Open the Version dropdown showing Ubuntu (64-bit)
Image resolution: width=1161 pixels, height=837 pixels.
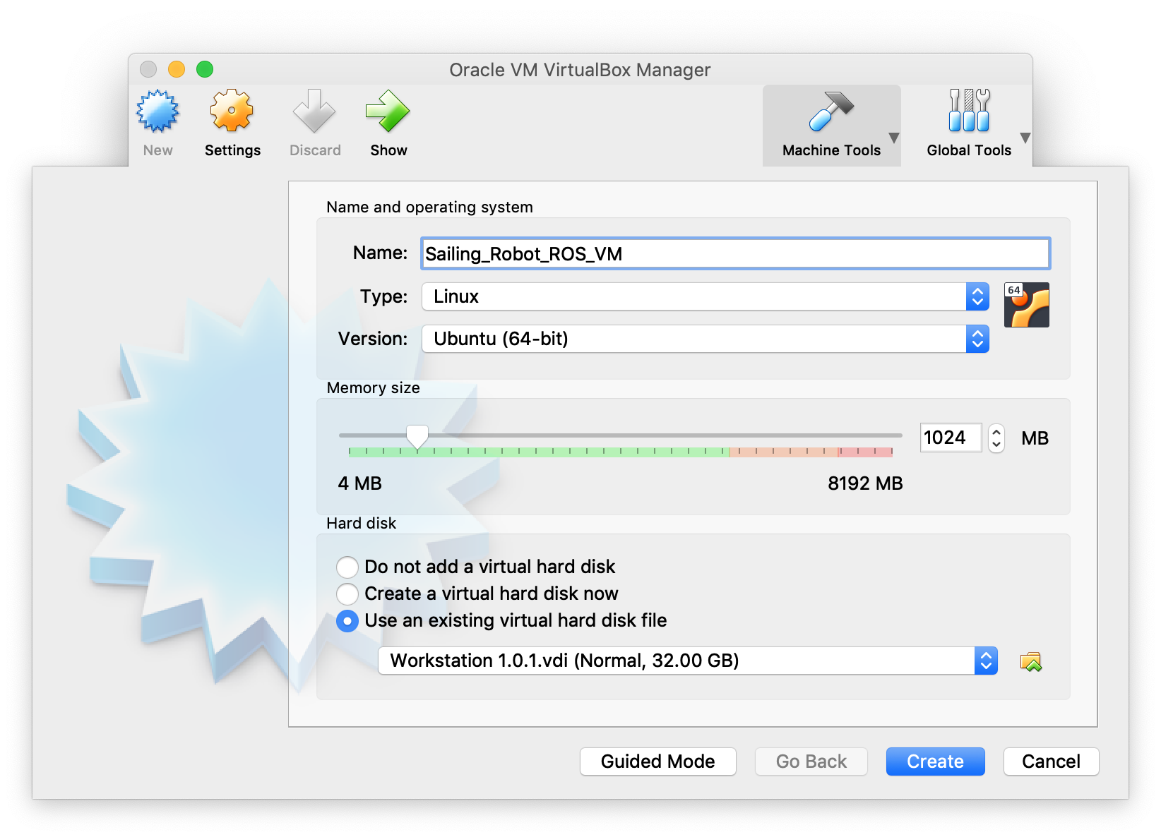pos(705,339)
